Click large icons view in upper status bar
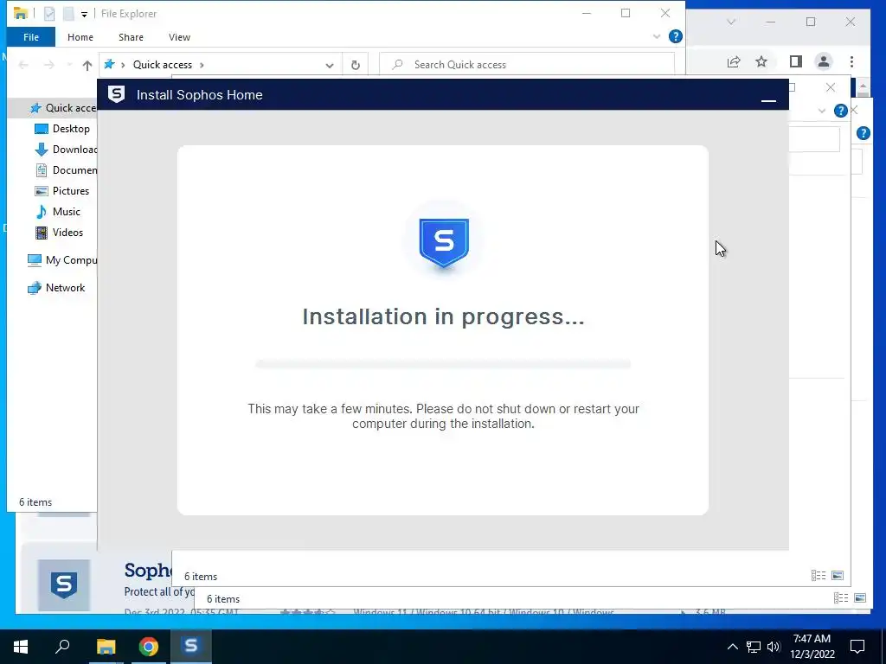The image size is (886, 664). (838, 575)
